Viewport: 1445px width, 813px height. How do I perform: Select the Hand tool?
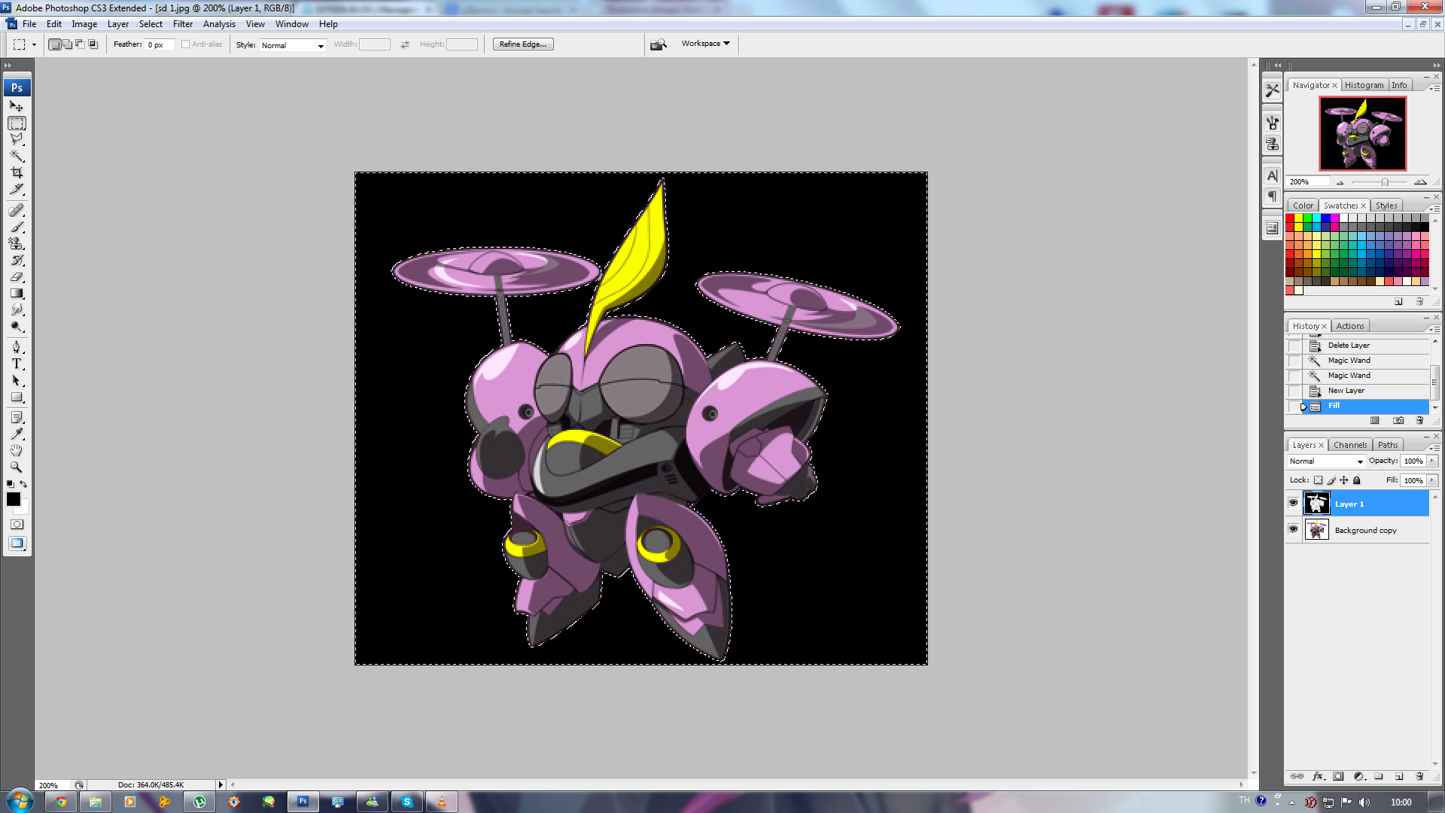click(x=17, y=450)
